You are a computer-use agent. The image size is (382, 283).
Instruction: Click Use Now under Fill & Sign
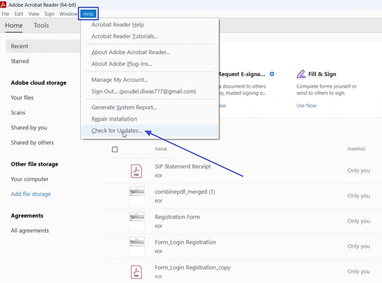coord(306,106)
